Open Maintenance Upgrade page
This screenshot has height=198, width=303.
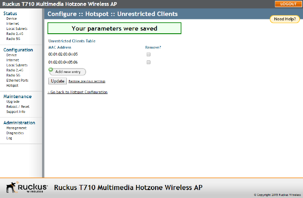[13, 102]
